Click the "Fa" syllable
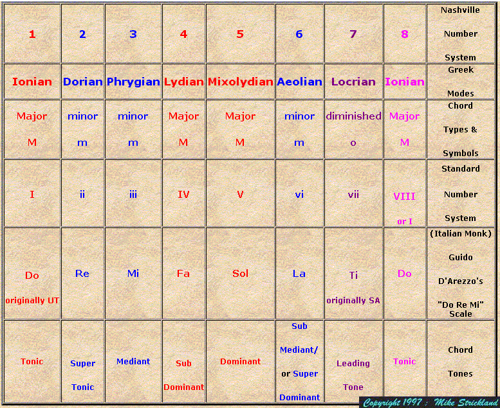Screen dimensions: 500x408 click(x=183, y=274)
